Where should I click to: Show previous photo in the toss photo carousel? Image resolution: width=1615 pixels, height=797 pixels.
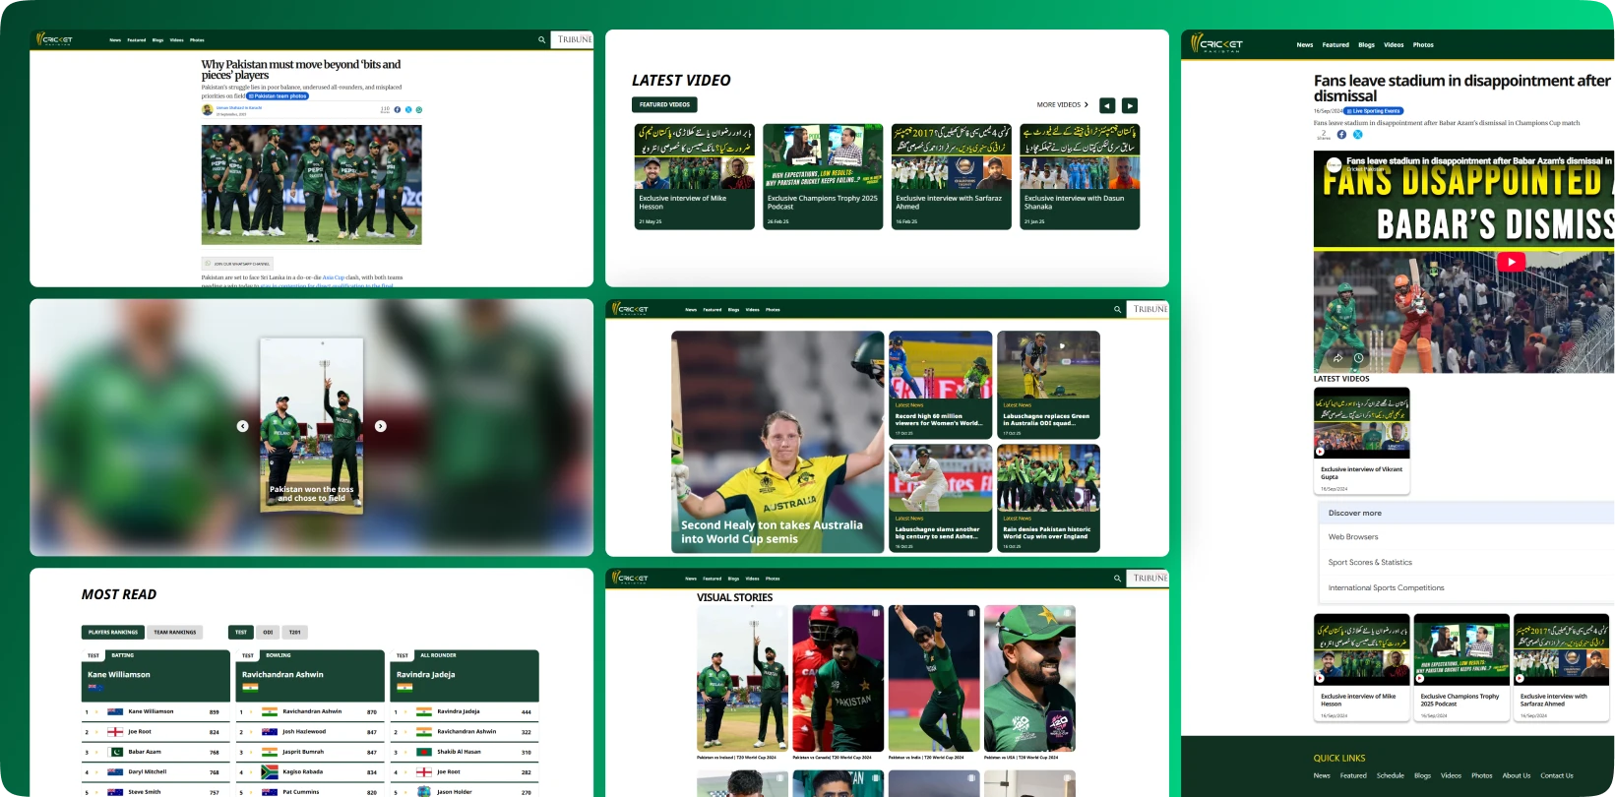pyautogui.click(x=242, y=426)
